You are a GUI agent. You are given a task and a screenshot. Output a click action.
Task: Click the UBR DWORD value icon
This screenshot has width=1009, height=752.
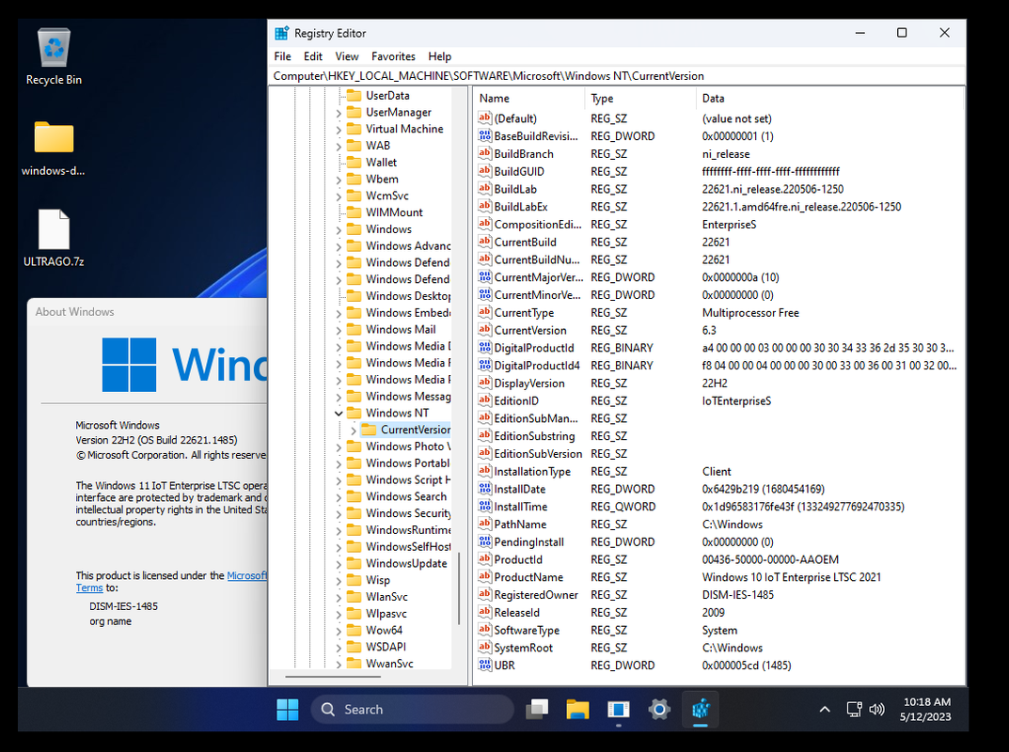(484, 666)
